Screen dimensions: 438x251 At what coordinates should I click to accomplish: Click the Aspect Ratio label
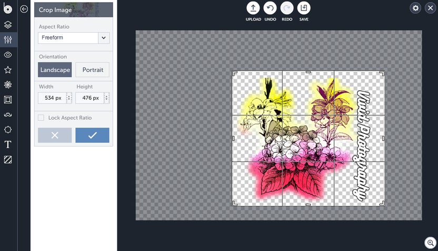[54, 27]
